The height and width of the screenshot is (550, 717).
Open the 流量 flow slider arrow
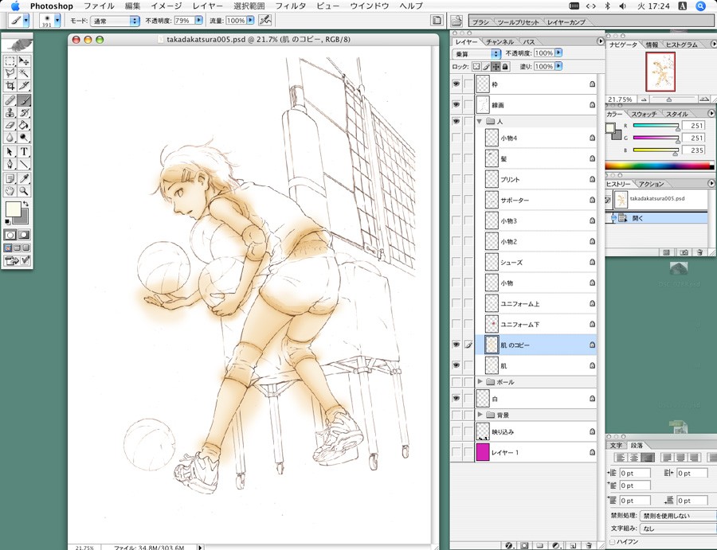[x=250, y=21]
